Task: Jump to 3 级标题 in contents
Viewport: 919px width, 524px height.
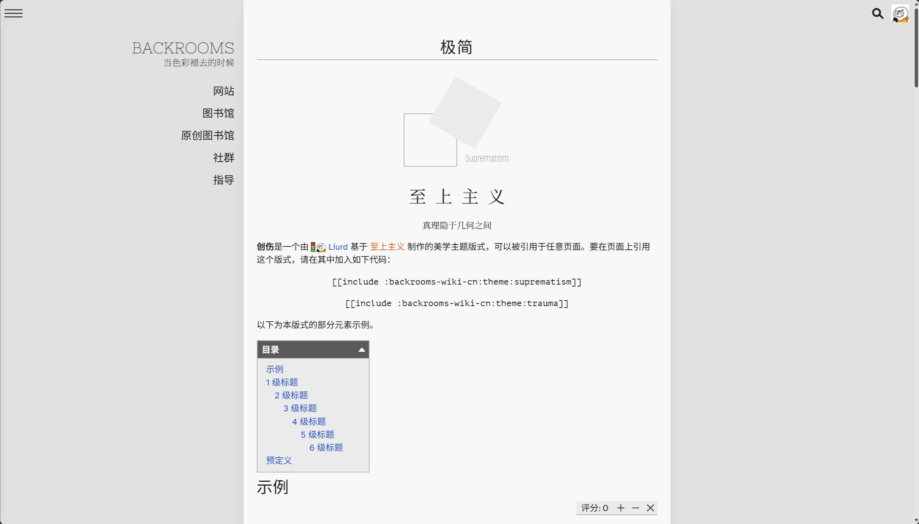Action: (300, 408)
